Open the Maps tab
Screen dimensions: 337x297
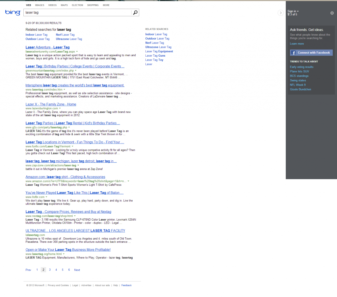point(64,5)
